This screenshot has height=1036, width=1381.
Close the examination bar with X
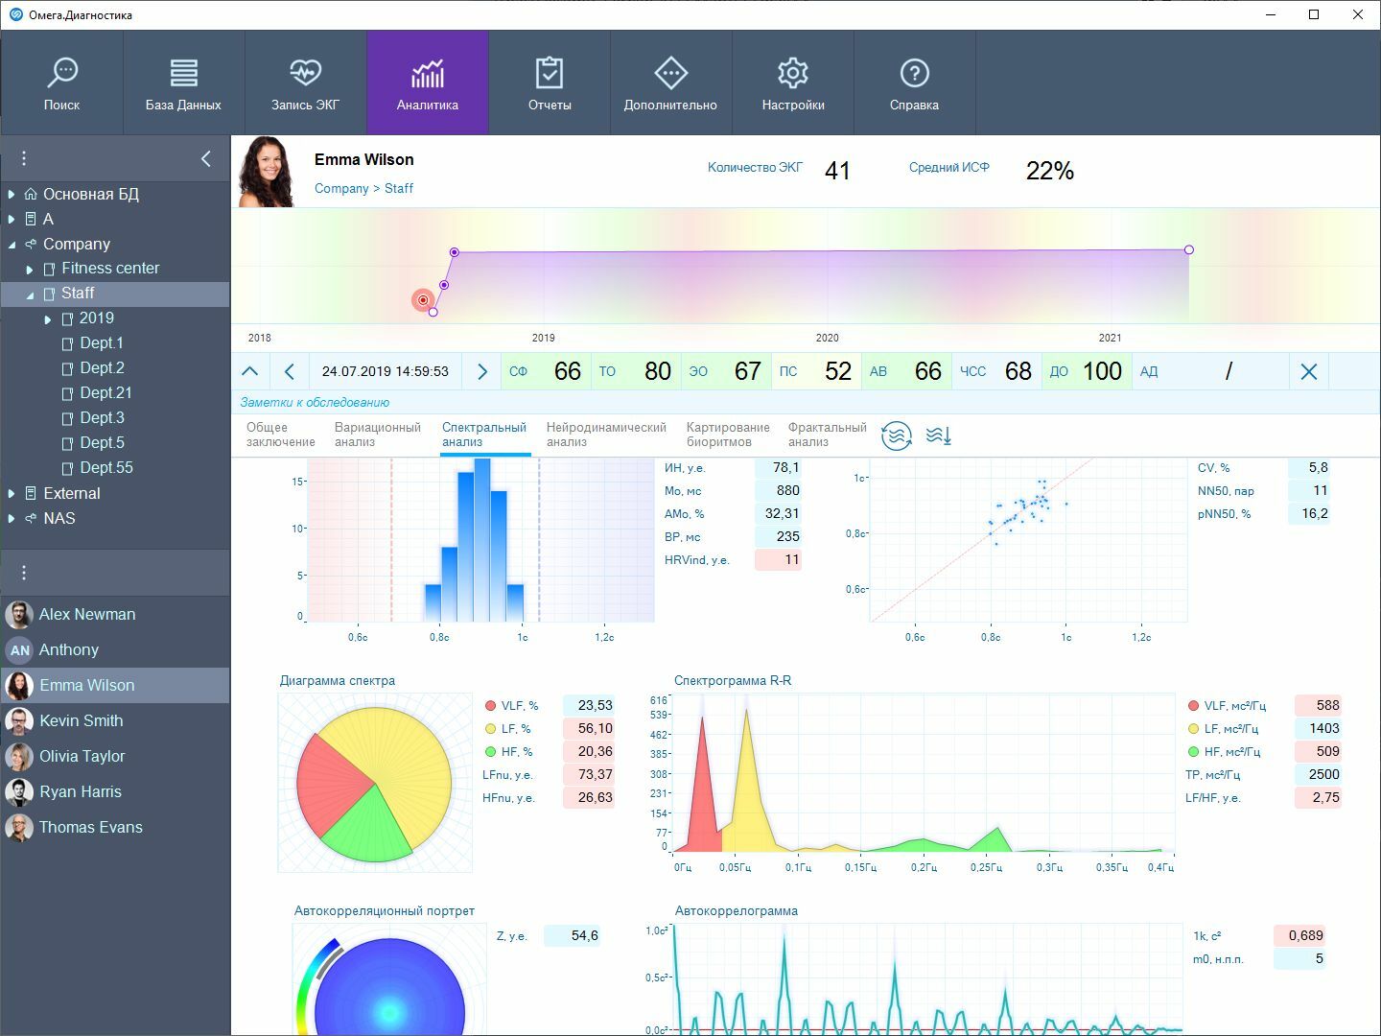[1308, 371]
